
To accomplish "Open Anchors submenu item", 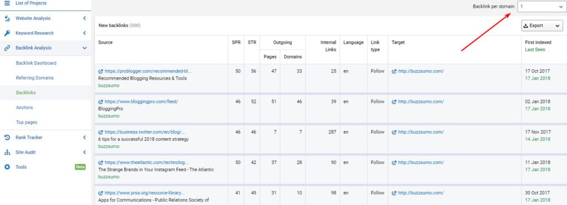I will pyautogui.click(x=24, y=108).
